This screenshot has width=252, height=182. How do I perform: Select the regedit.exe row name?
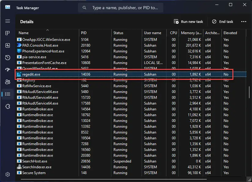point(31,74)
